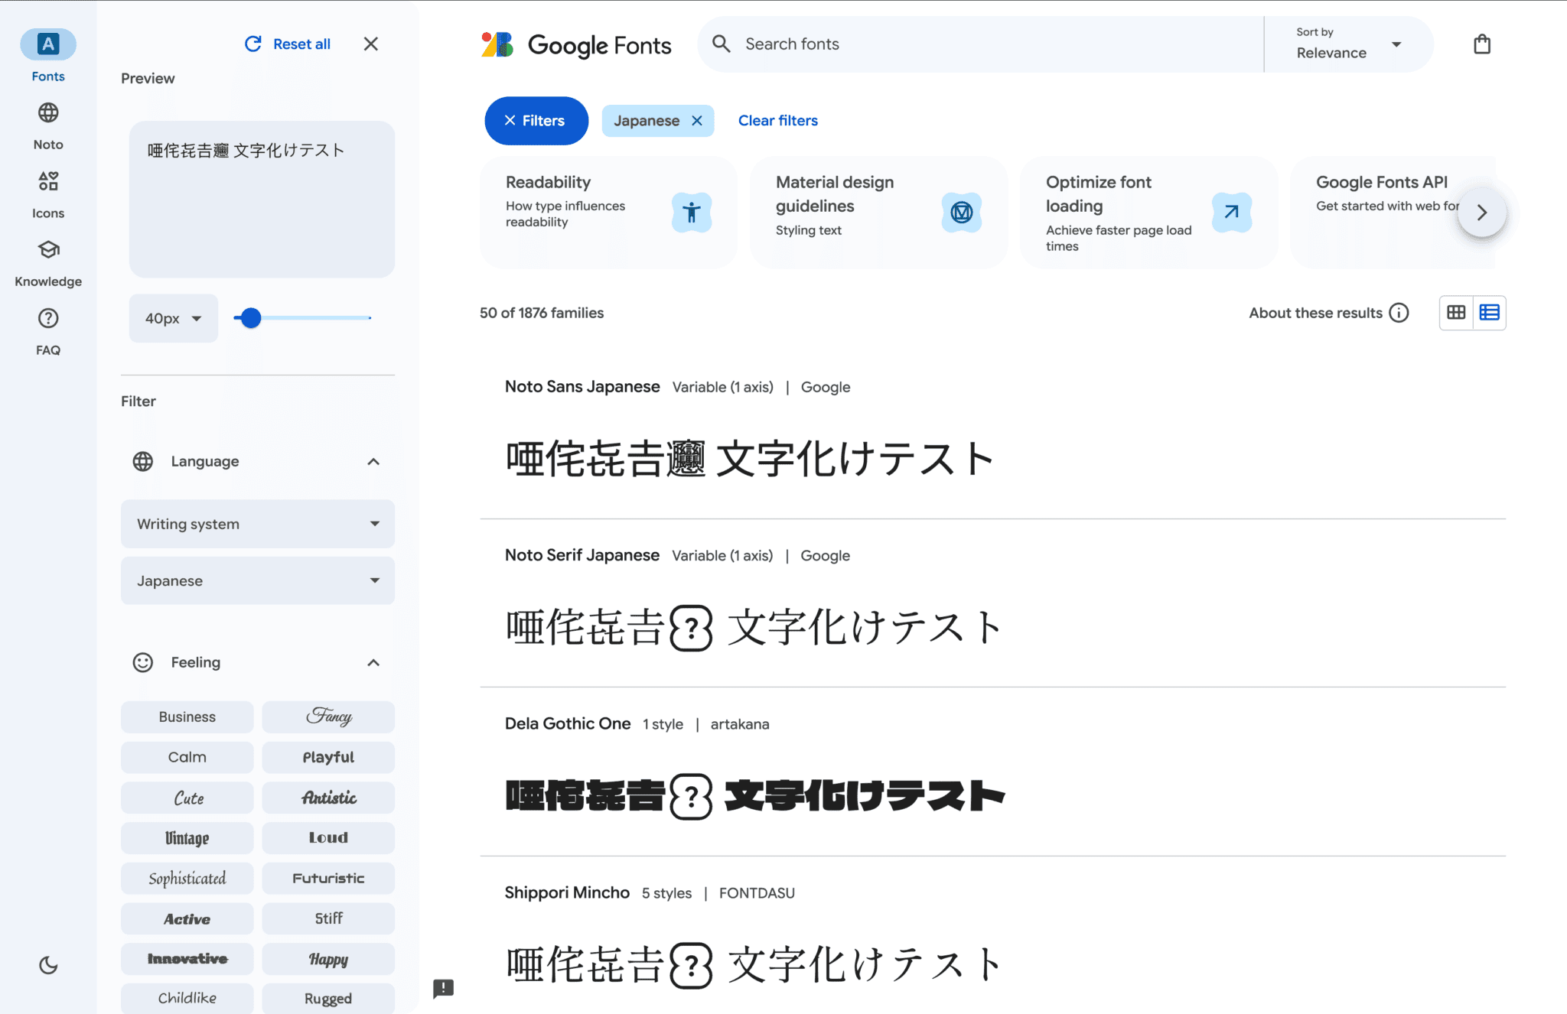Switch results to grid view

1455,313
